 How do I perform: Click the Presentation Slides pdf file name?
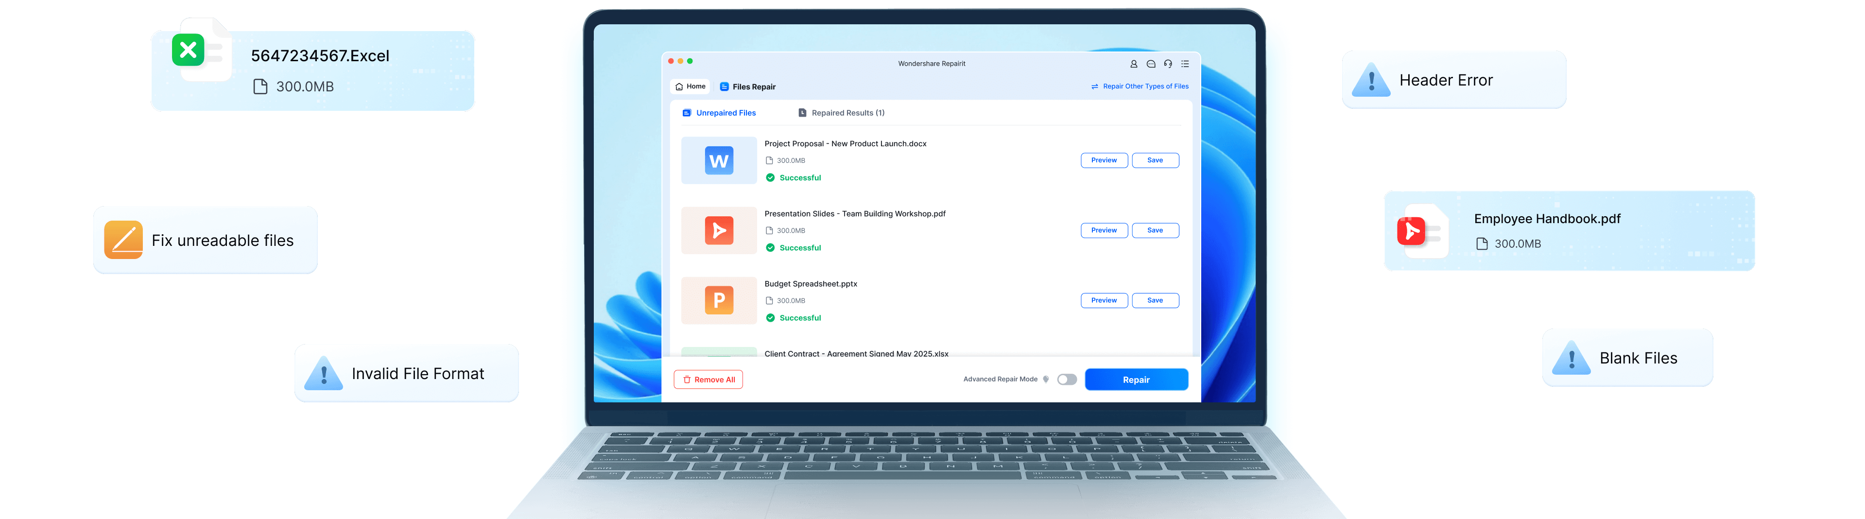pyautogui.click(x=855, y=214)
